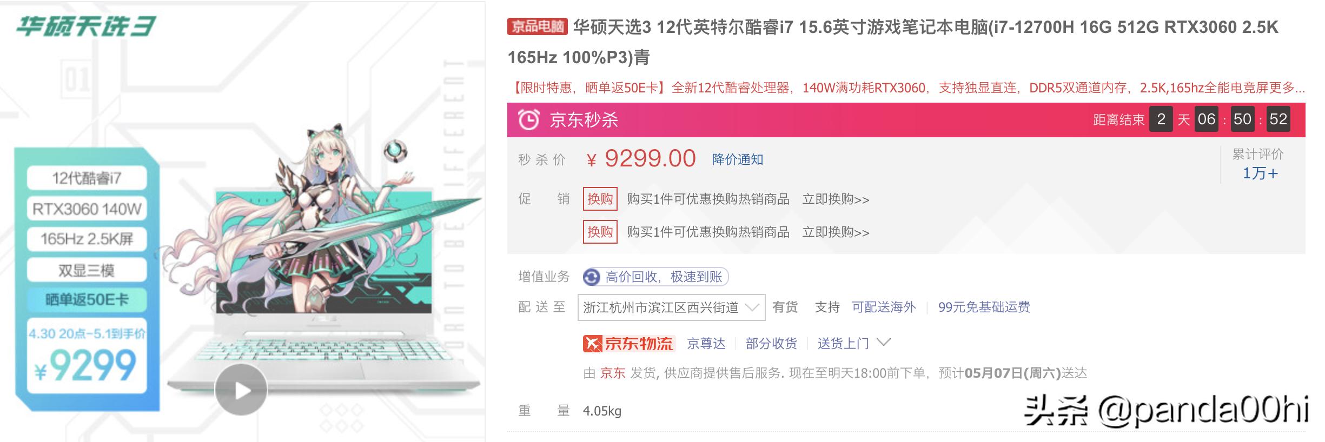
Task: Play the product video
Action: pos(241,390)
